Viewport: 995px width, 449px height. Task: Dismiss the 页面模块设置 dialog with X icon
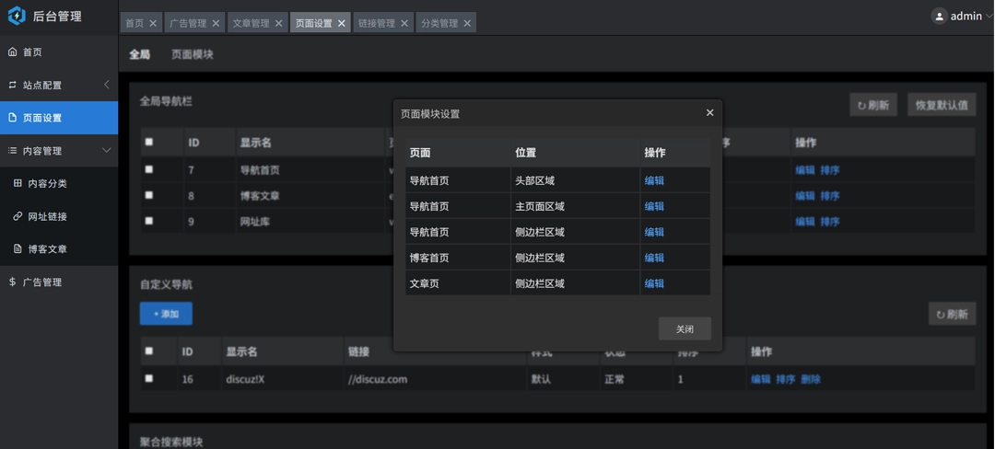click(709, 113)
